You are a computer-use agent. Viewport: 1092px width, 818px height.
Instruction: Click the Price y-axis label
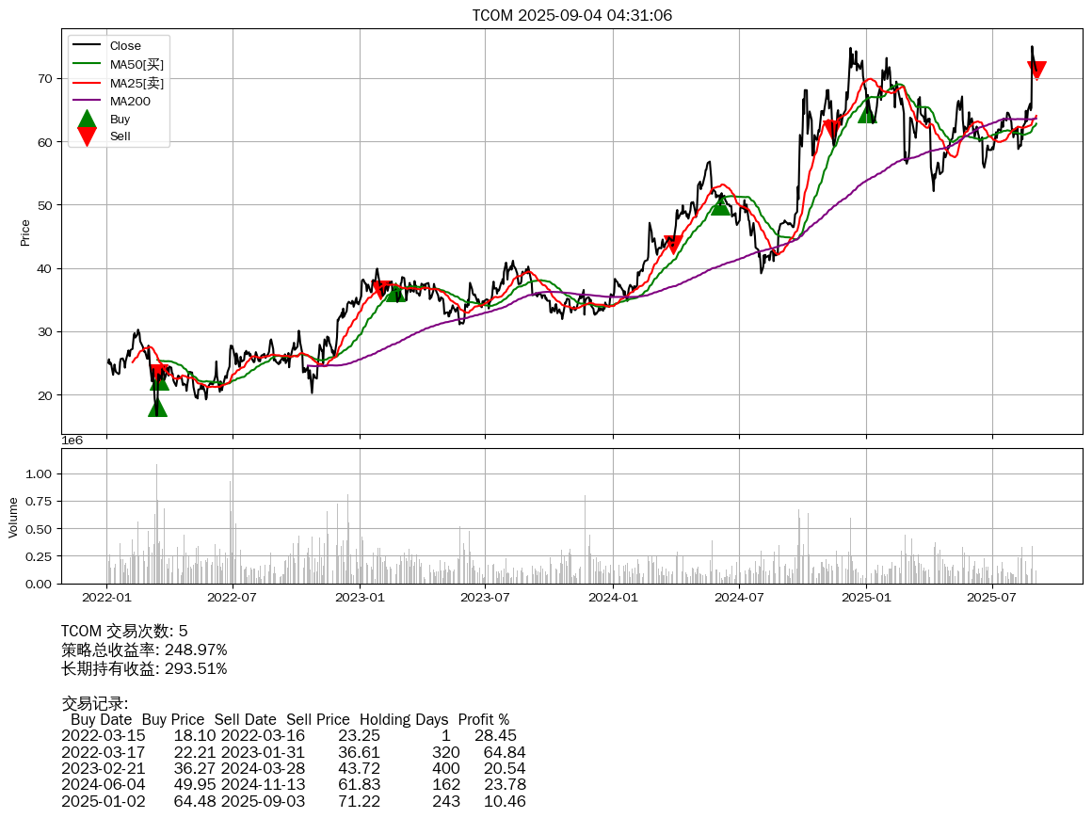25,233
